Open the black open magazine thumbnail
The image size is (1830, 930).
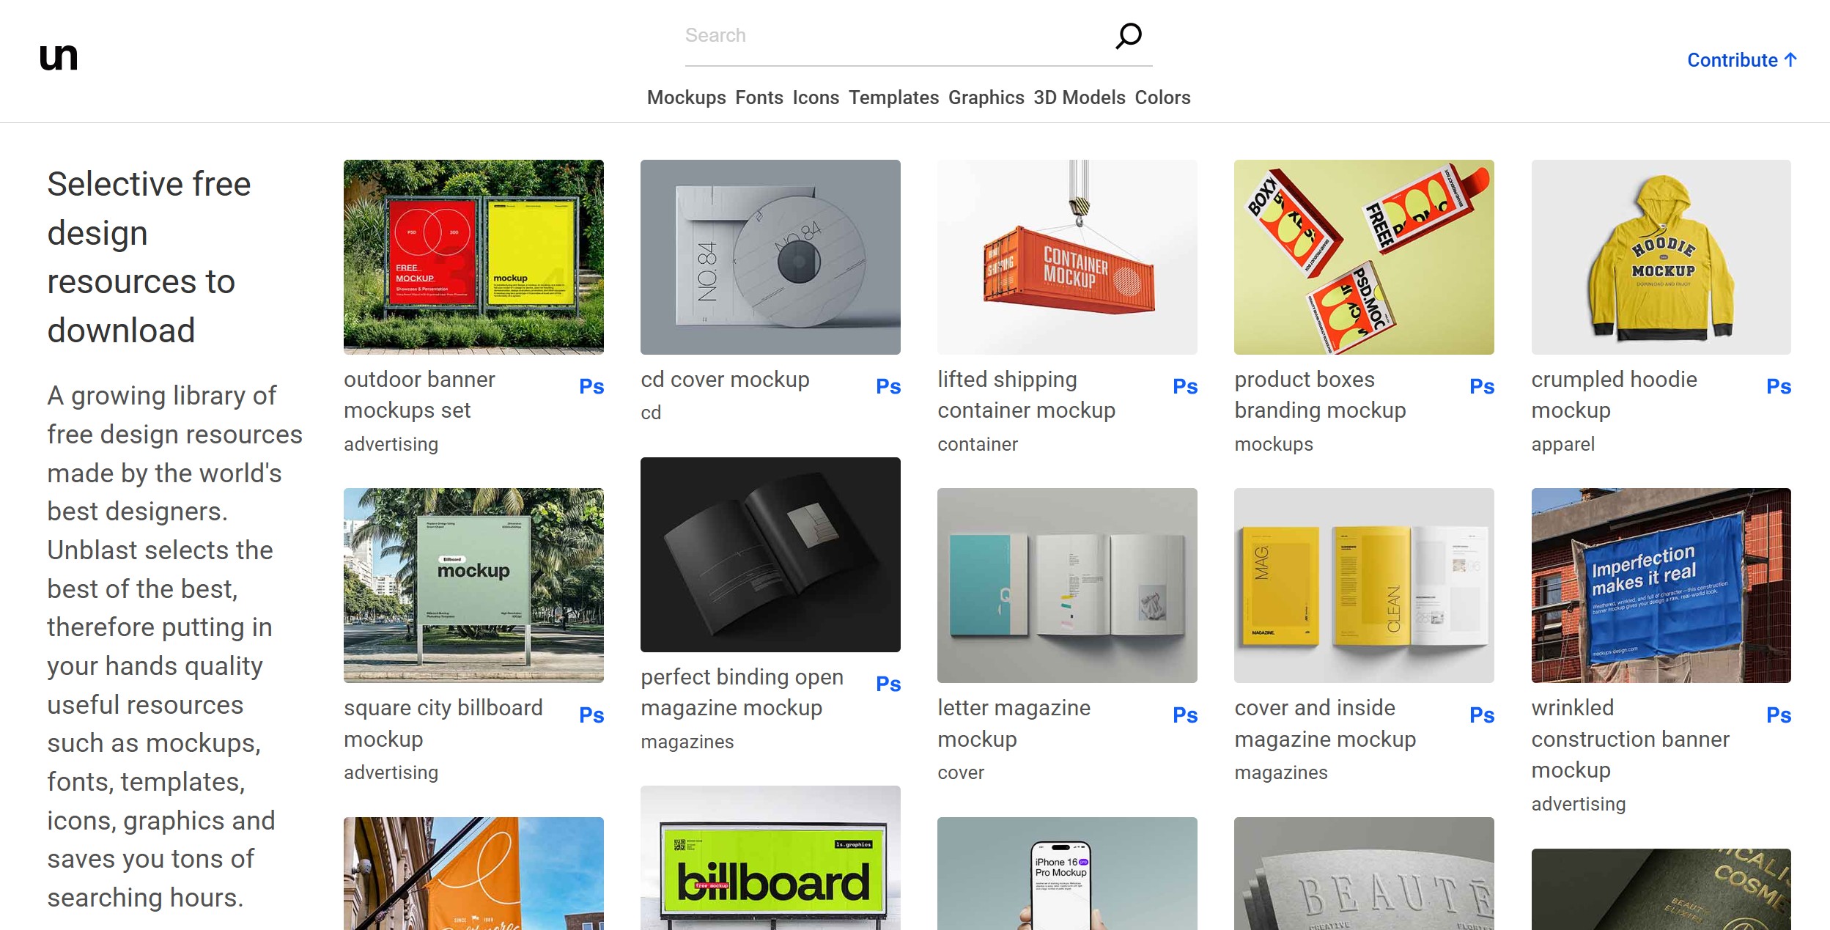click(770, 555)
